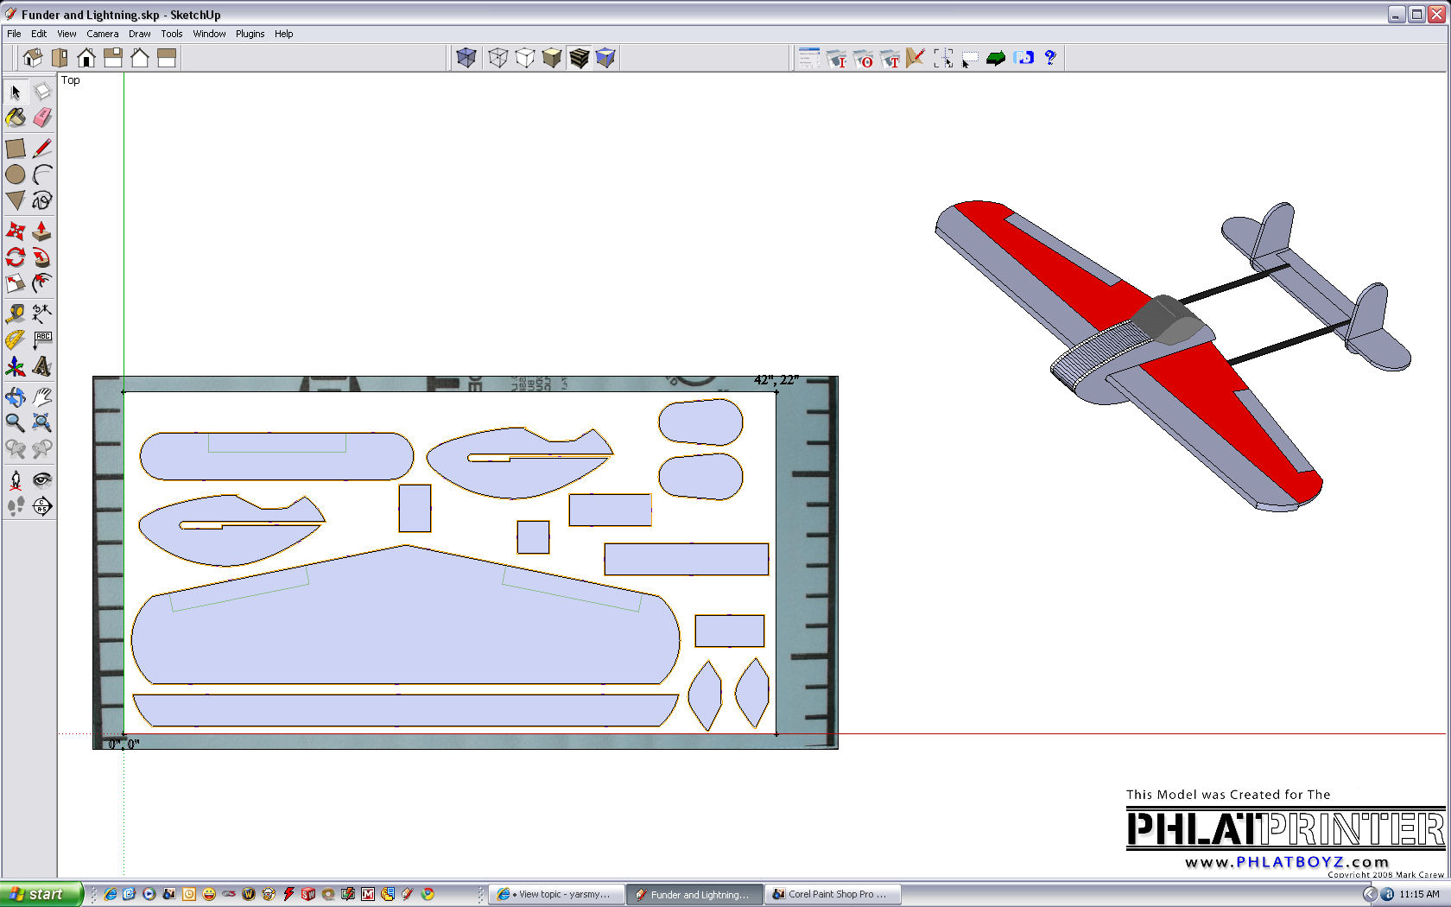The width and height of the screenshot is (1451, 907).
Task: Select the Push/Pull tool
Action: (41, 231)
